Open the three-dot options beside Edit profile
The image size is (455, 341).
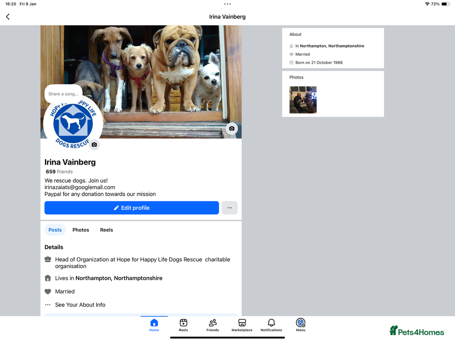(x=229, y=208)
